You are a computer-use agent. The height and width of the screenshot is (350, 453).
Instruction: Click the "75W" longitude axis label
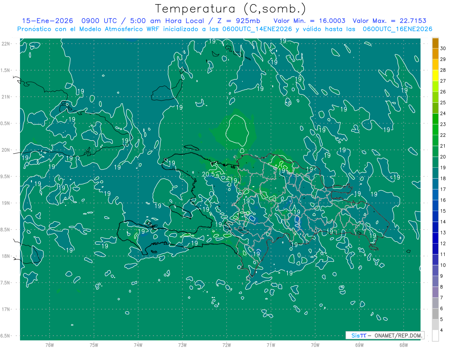coord(94,345)
